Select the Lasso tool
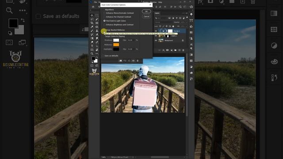 pos(92,19)
